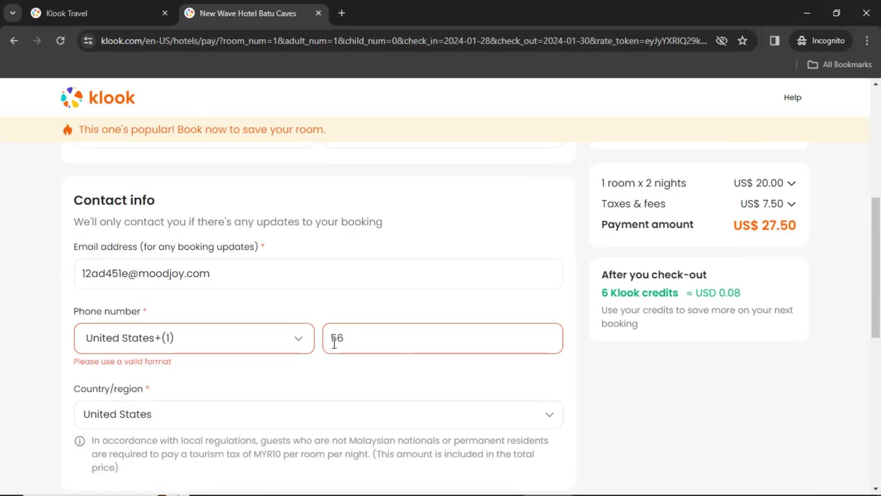Click the reload/refresh page icon

(61, 40)
